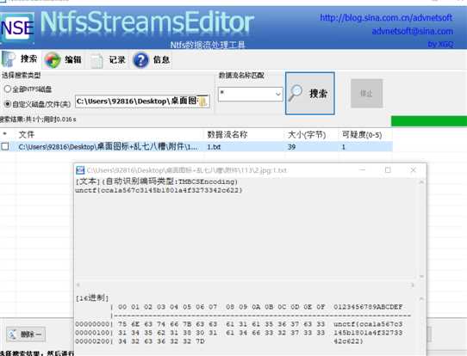Click the hex pane scrollbar up arrow
Viewport: 467px width, 356px height.
click(x=421, y=298)
